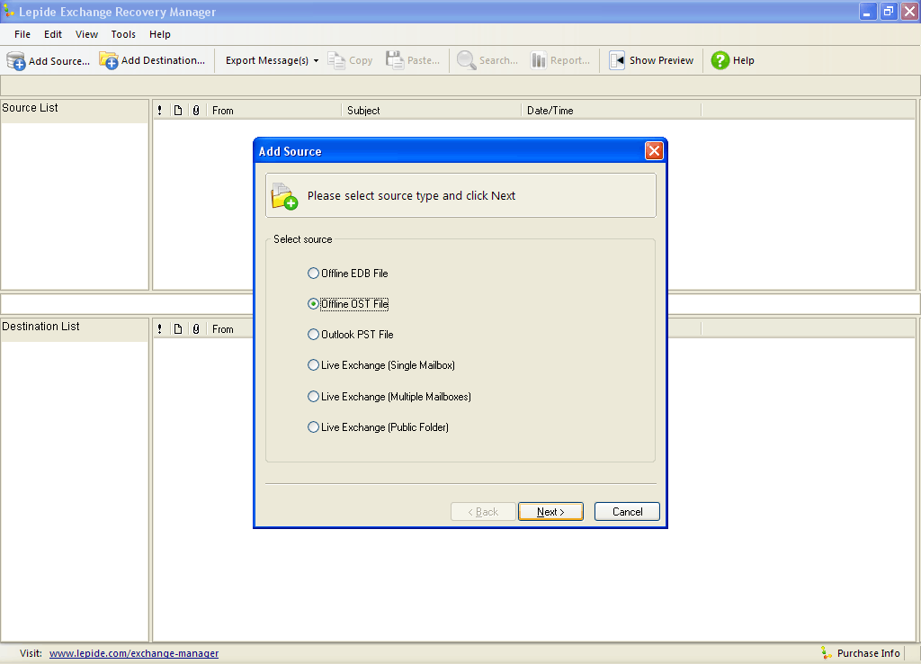Click importance column icon in destination list
921x664 pixels.
(160, 329)
